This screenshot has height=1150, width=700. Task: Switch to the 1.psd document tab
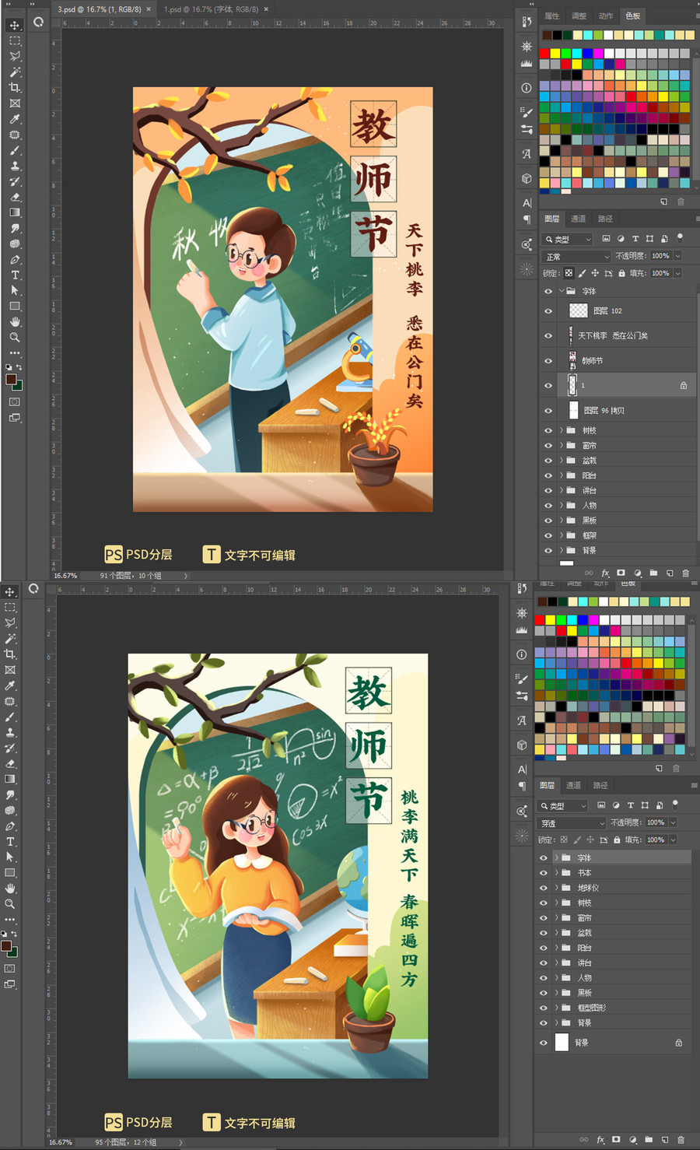tap(211, 9)
